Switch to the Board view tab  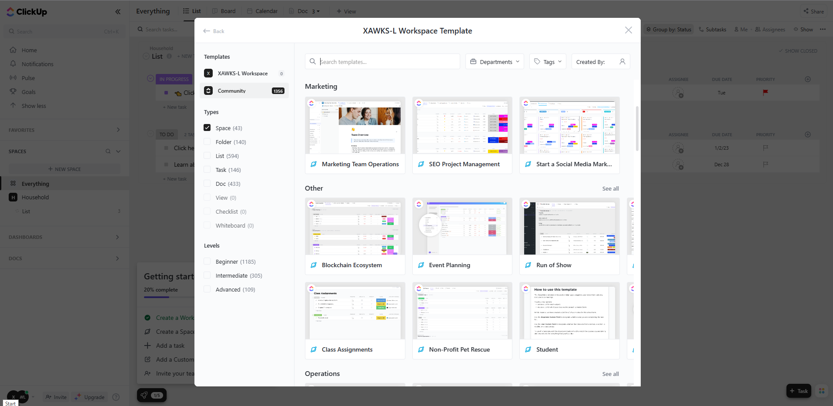coord(224,11)
